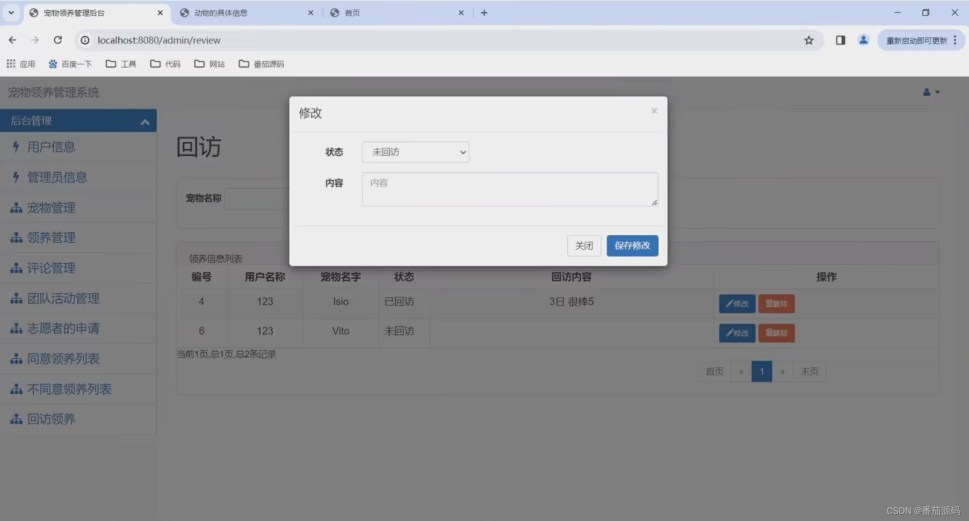This screenshot has width=969, height=521.
Task: Open a new browser tab with the plus
Action: (484, 13)
